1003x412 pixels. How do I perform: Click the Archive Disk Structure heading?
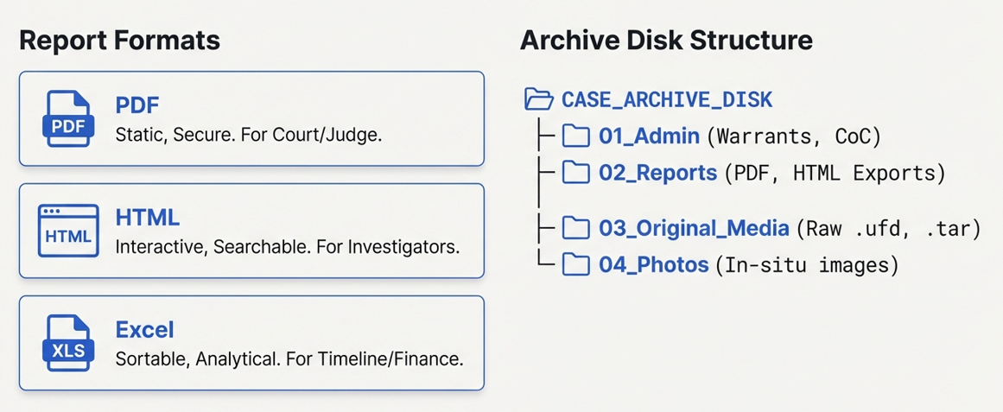click(x=666, y=40)
